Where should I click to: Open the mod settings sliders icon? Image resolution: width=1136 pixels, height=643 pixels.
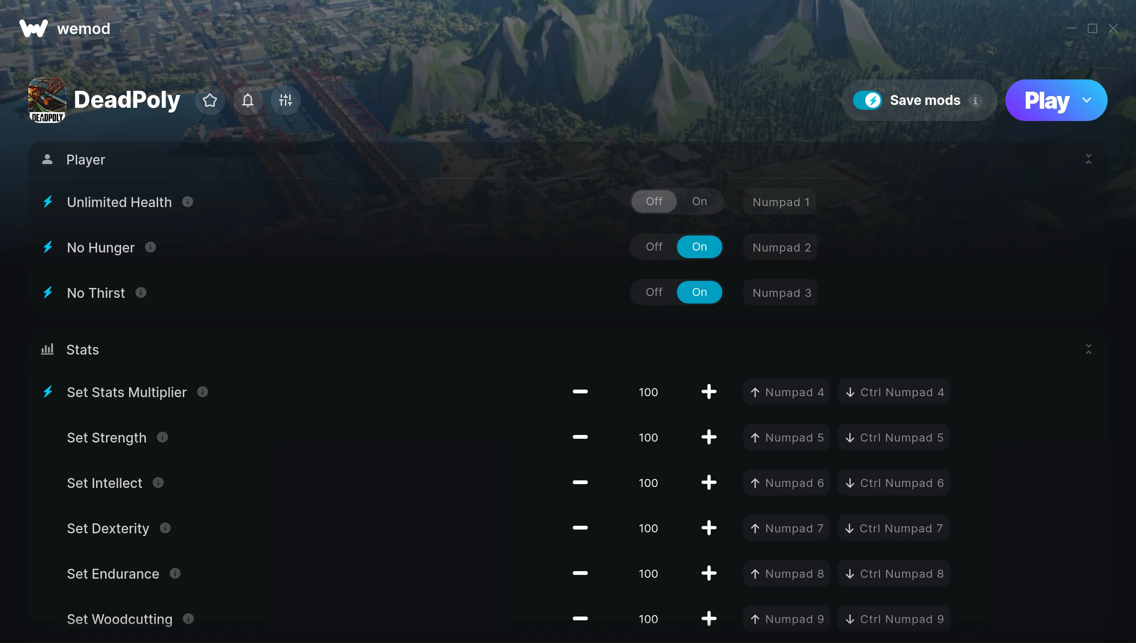pyautogui.click(x=285, y=100)
